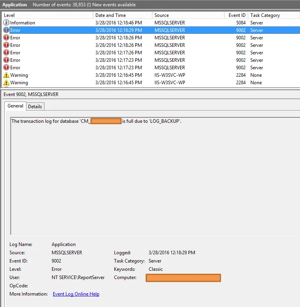Screen dimensions: 300x307
Task: Open the Event Log Online Help link
Action: click(76, 294)
